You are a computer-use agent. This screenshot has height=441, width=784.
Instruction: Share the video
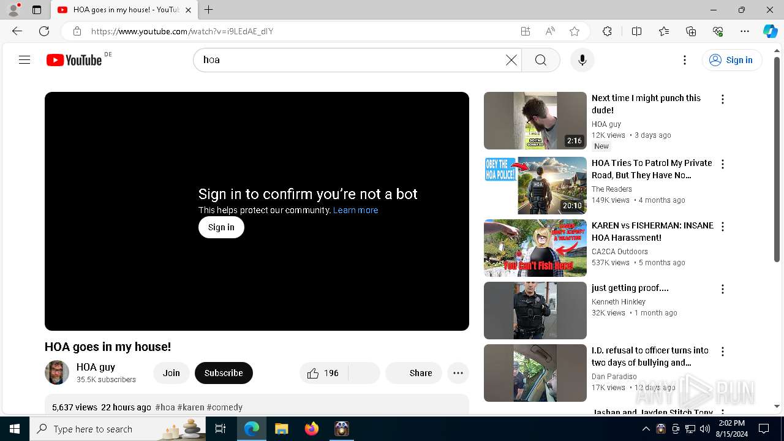[414, 373]
